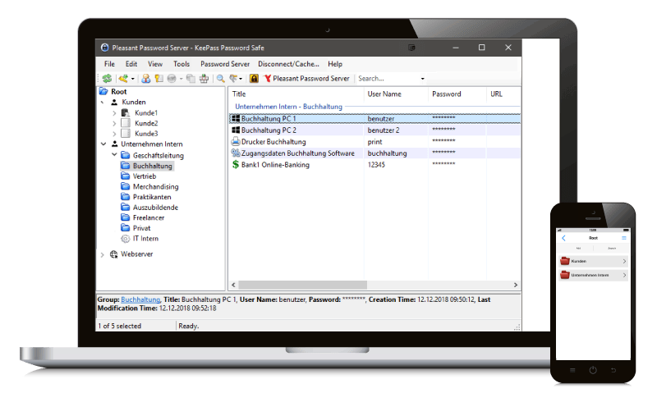Viewport: 657px width, 402px height.
Task: Select the Root folder in the tree
Action: [x=118, y=92]
